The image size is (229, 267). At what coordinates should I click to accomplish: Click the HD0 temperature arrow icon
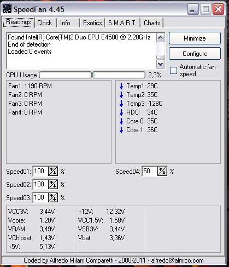coord(121,112)
